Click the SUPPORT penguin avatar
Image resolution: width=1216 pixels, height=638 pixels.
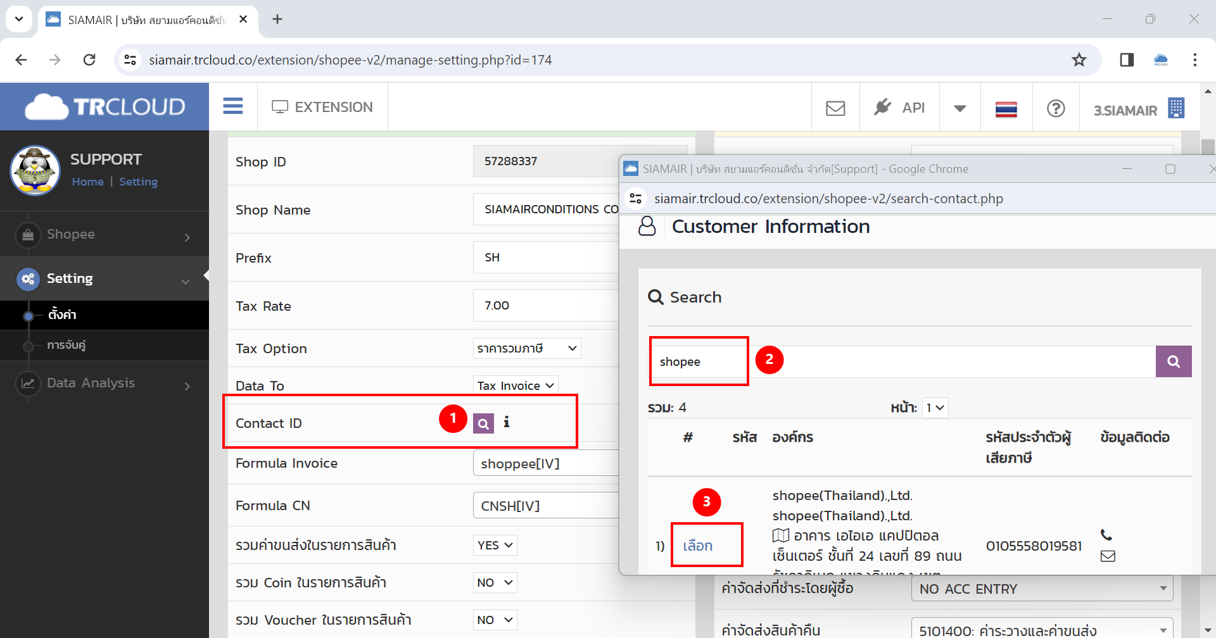[x=35, y=170]
